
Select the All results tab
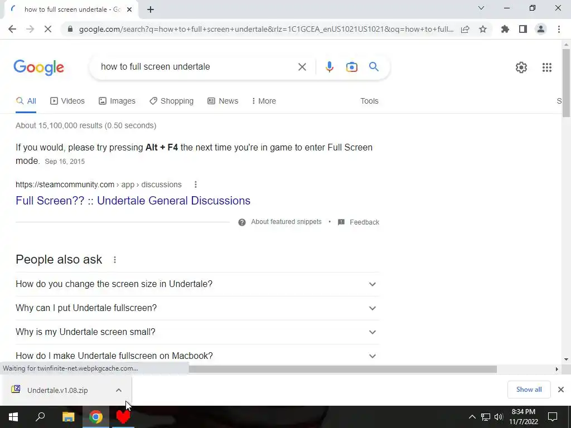pos(26,101)
